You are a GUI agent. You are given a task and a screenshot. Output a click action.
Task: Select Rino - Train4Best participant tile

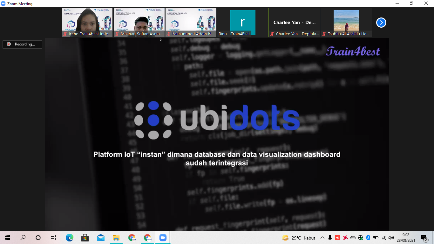point(243,23)
